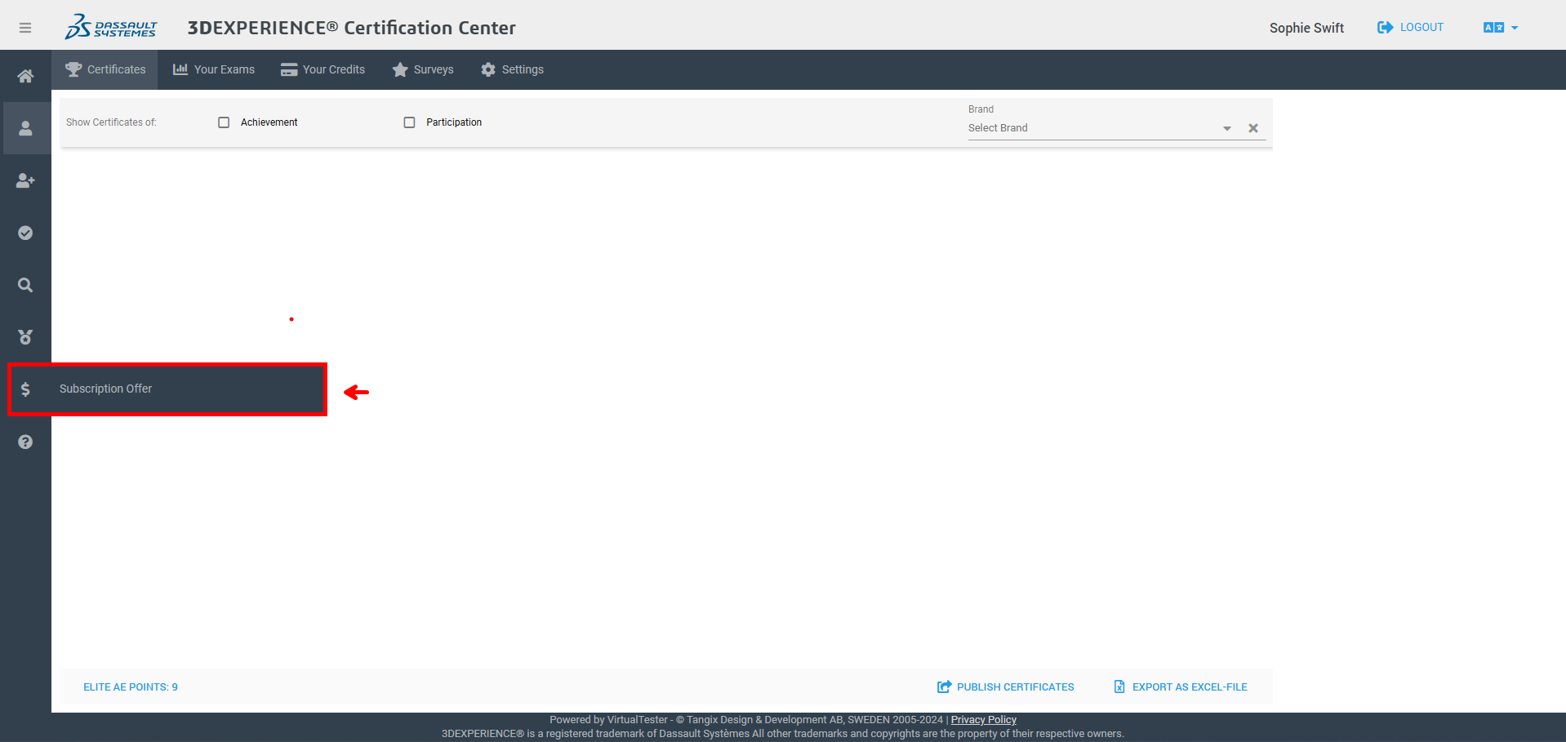
Task: Enable the Achievement checkbox
Action: click(224, 122)
